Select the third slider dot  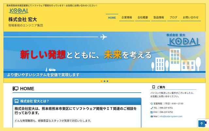(x=107, y=81)
